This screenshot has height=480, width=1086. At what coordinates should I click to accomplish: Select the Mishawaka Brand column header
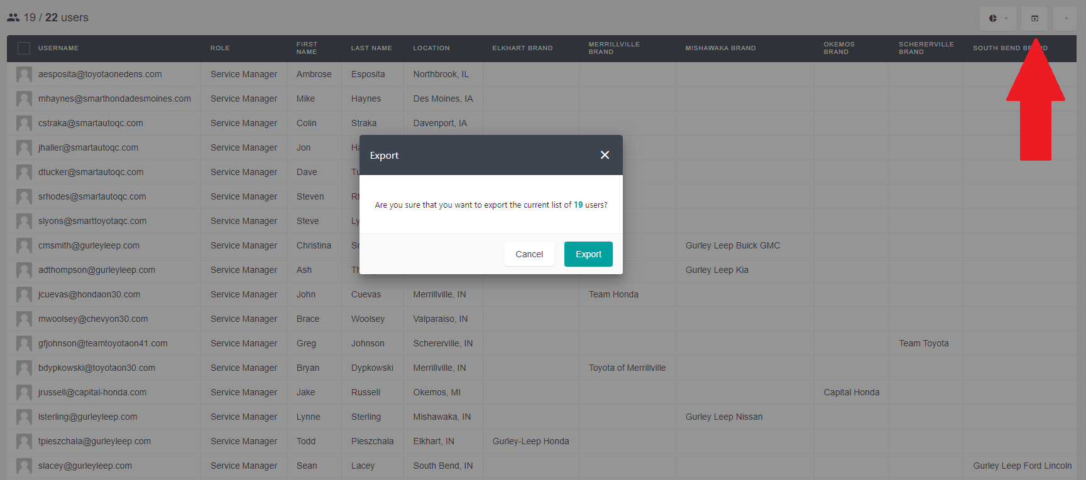[x=720, y=48]
